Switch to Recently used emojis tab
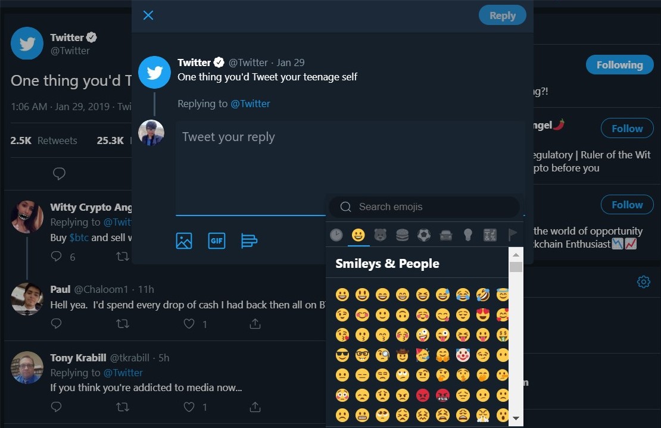The height and width of the screenshot is (428, 661). (x=336, y=235)
